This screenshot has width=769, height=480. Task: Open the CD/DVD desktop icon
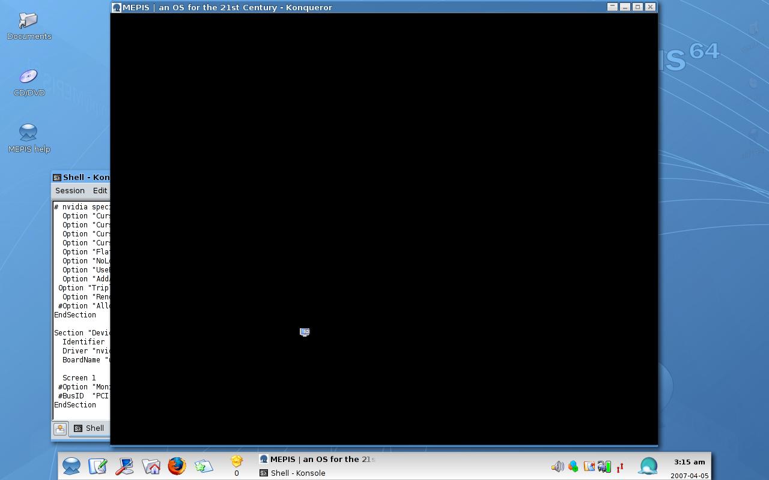point(29,83)
